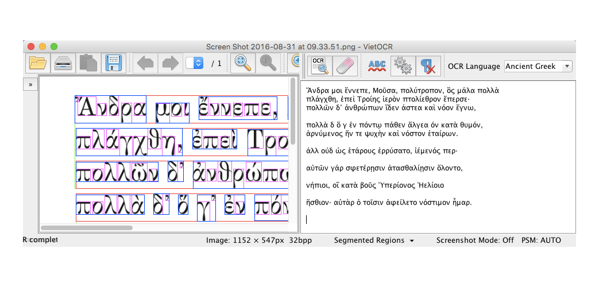Image resolution: width=599 pixels, height=287 pixels.
Task: Click the Scan icon in the toolbar
Action: click(63, 63)
